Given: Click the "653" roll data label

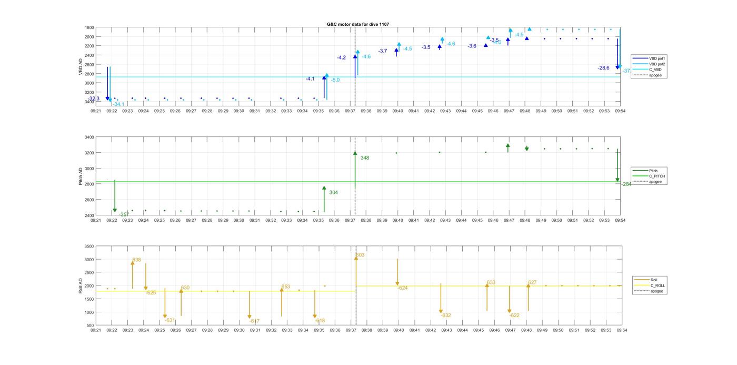Looking at the screenshot, I should pos(286,287).
